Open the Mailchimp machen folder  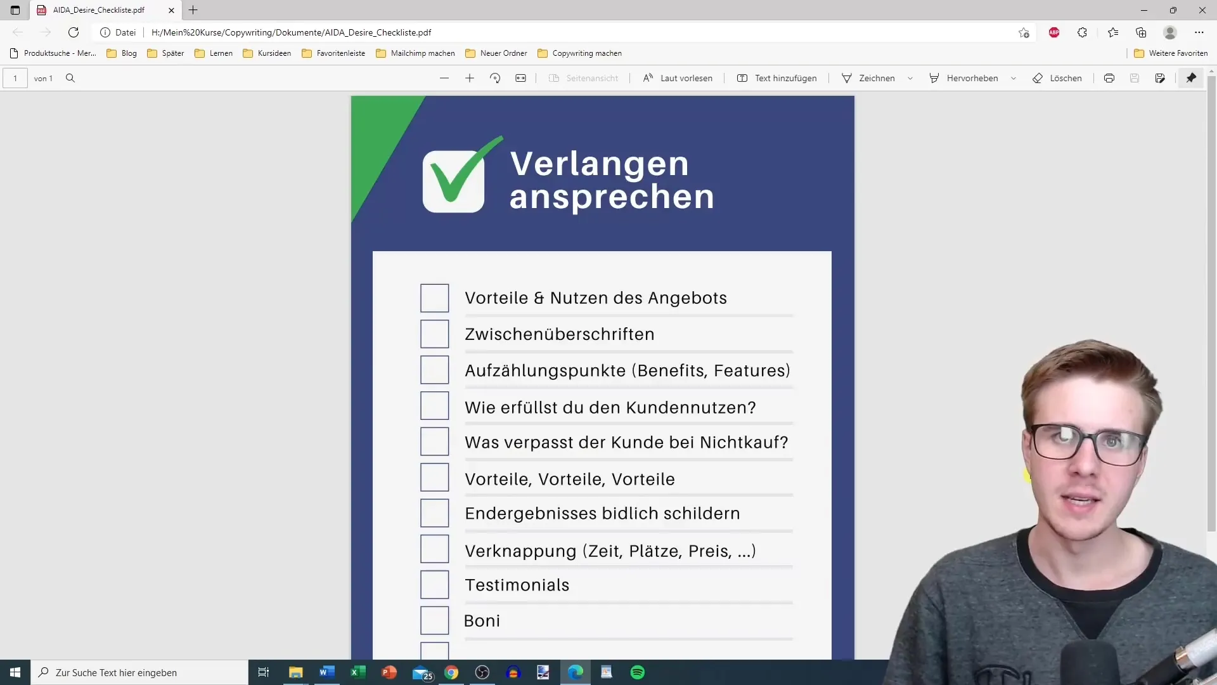tap(416, 53)
